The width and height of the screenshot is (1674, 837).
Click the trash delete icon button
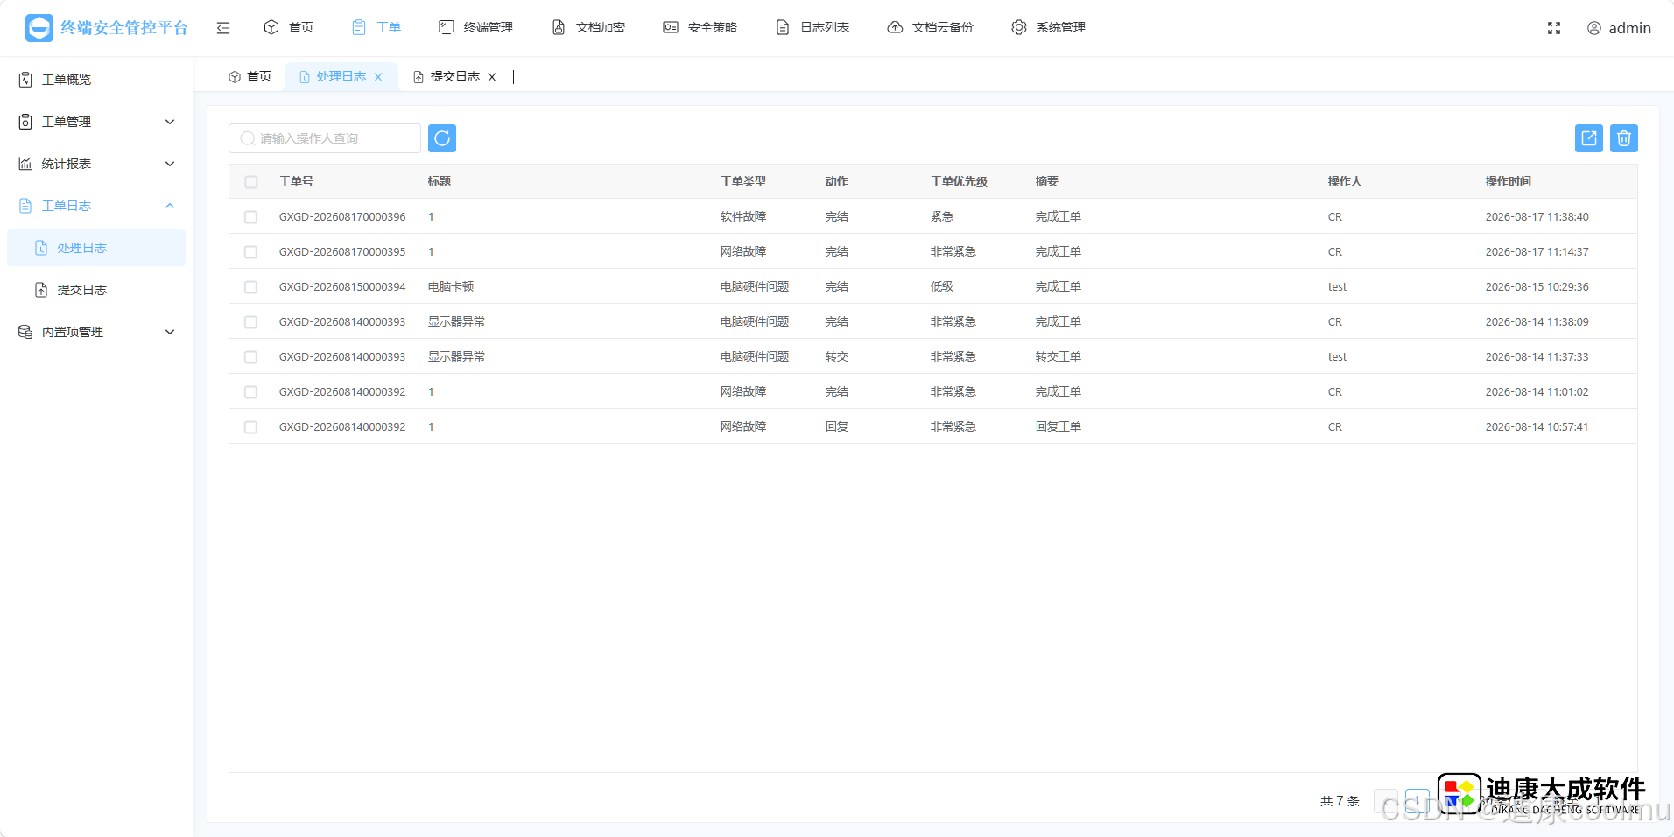(1624, 138)
